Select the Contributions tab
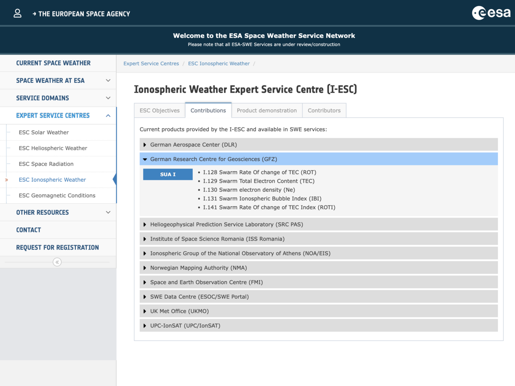The height and width of the screenshot is (386, 515). click(208, 110)
